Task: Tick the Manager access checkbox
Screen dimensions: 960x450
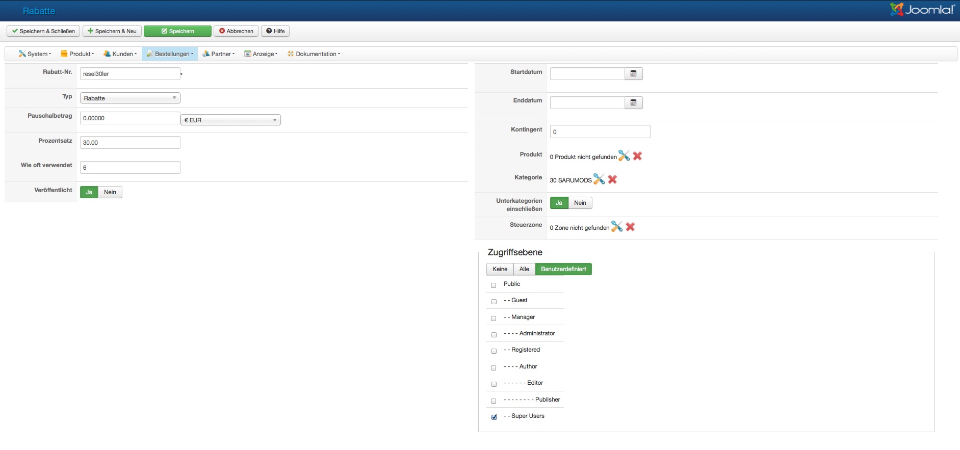Action: [x=494, y=319]
